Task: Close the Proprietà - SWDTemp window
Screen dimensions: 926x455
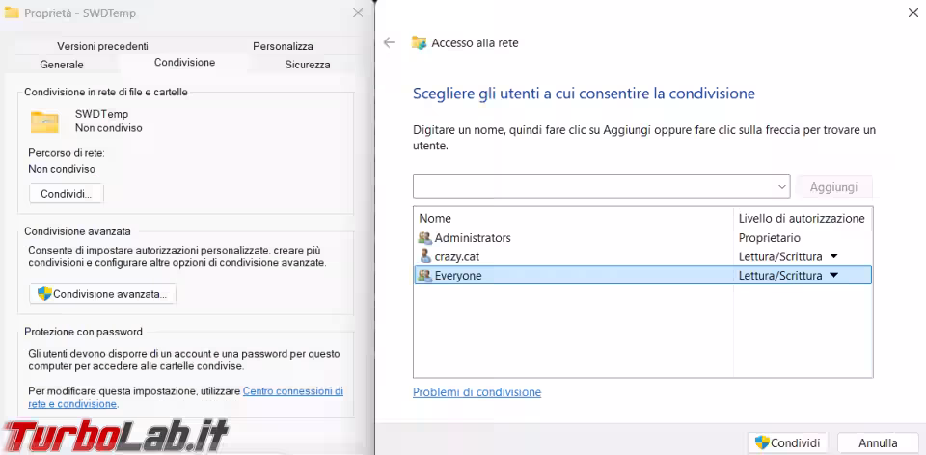Action: 358,13
